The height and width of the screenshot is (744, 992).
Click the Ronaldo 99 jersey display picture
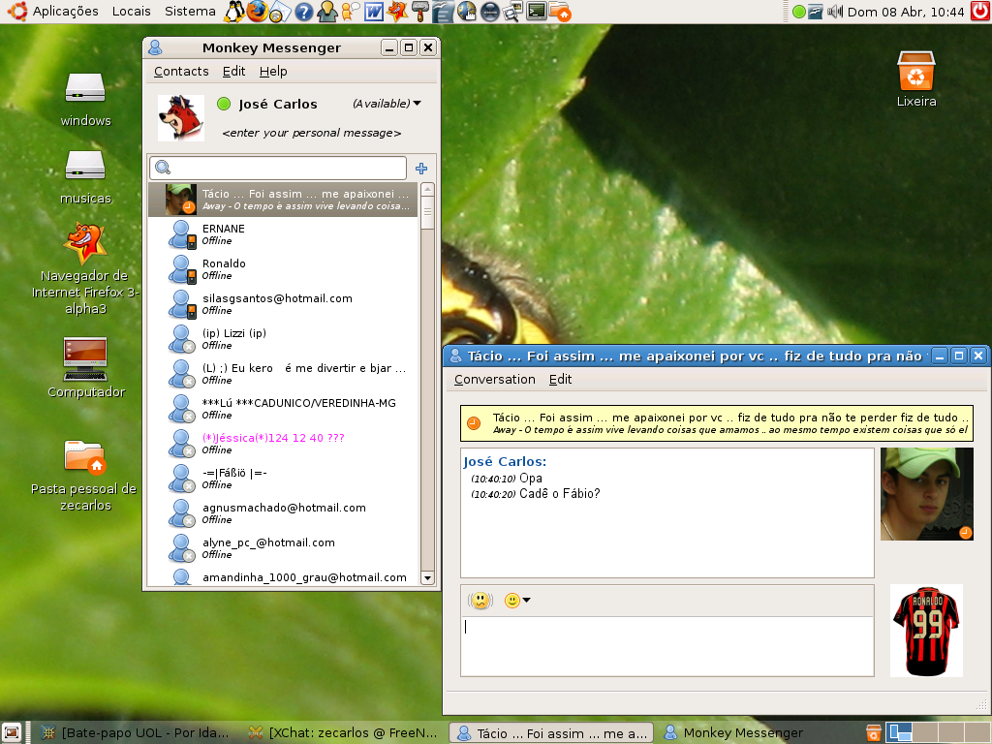[x=926, y=631]
